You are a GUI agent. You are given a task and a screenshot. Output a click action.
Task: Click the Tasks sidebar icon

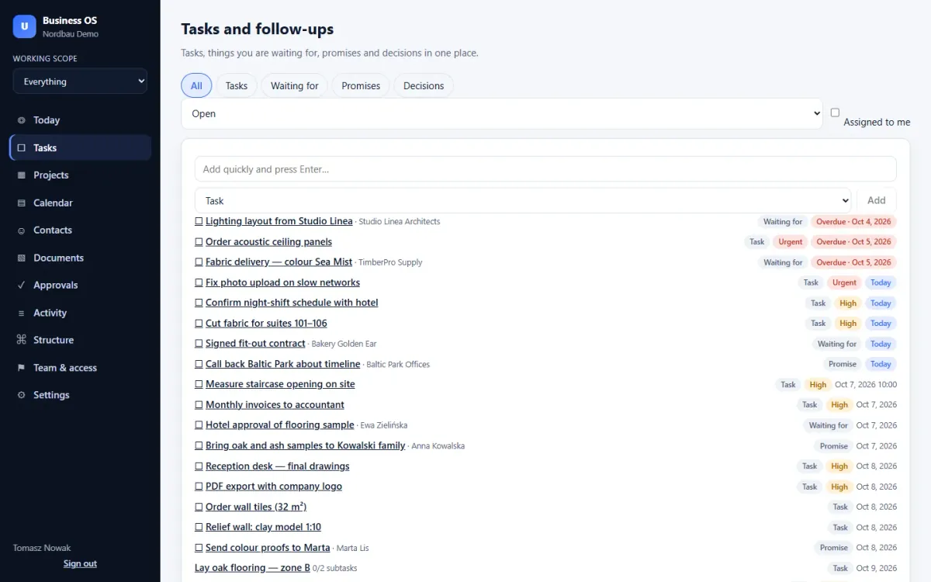(x=21, y=147)
